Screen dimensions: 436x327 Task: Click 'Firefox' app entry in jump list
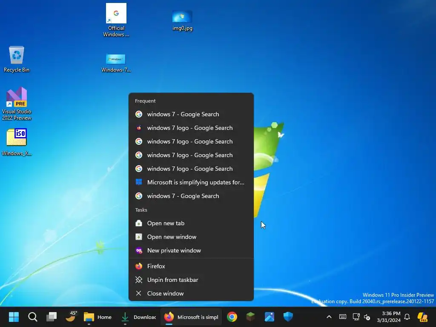tap(191, 266)
